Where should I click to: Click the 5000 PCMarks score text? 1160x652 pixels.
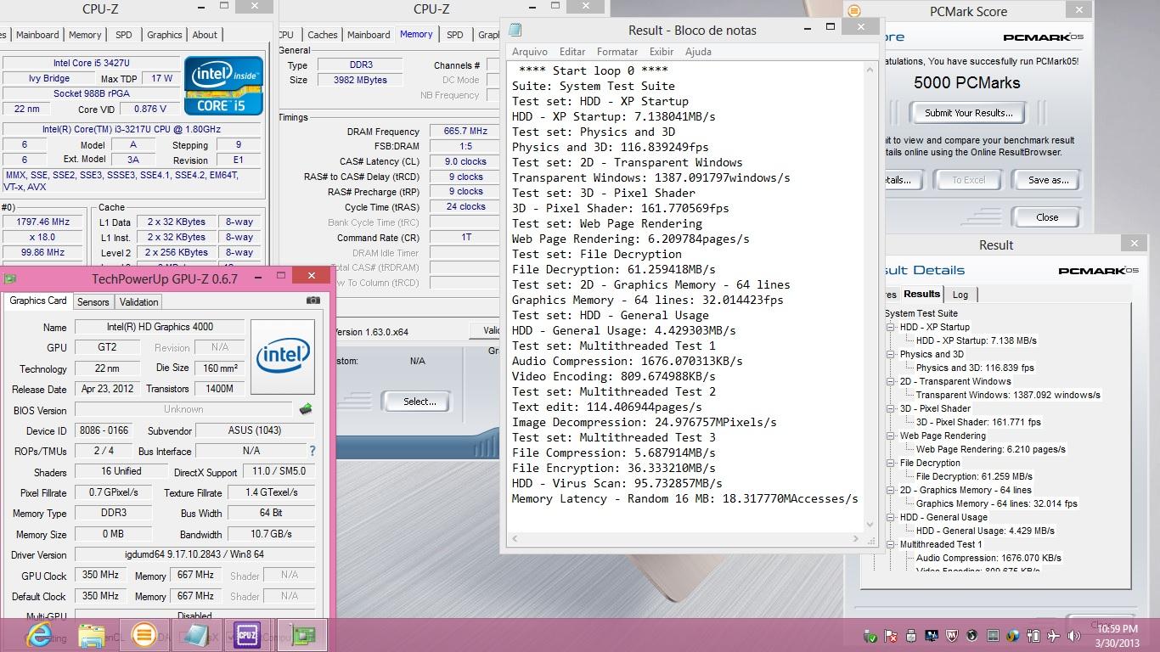(967, 82)
